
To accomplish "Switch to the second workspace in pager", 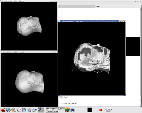I will click(x=42, y=109).
